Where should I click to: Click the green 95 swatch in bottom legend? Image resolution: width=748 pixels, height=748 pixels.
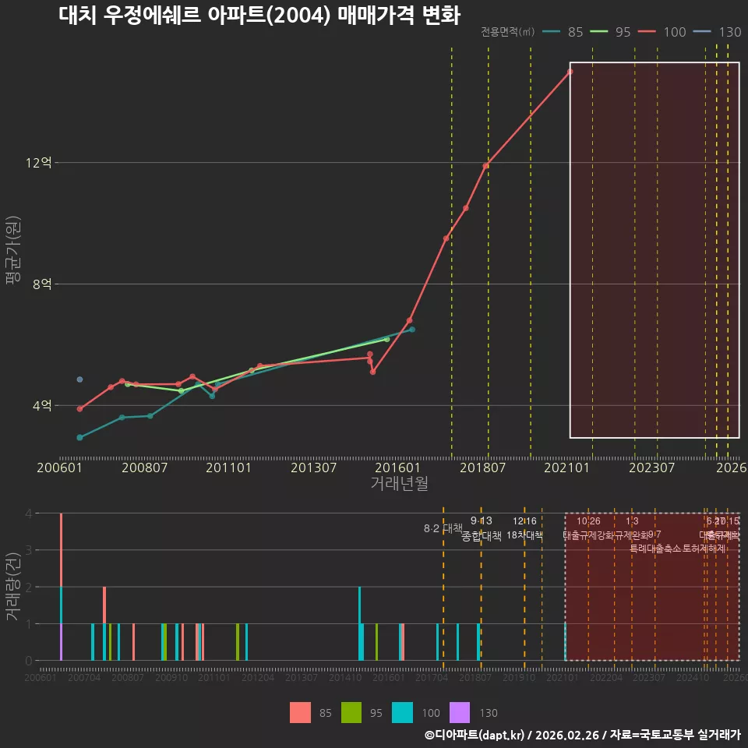pos(351,712)
